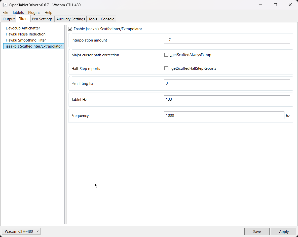Viewport: 298px width, 237px height.
Task: Switch to the Output tab
Action: click(x=9, y=19)
